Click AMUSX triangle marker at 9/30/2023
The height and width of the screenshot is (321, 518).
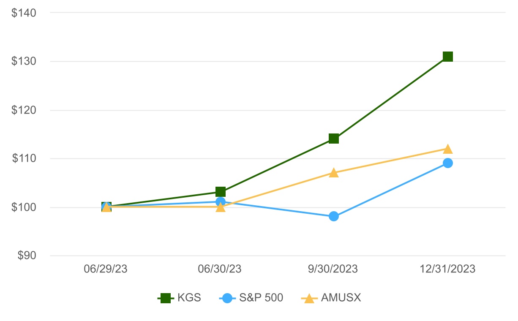334,173
